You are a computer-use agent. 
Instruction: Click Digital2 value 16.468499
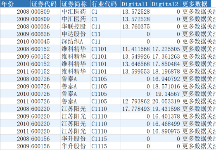coord(166,124)
